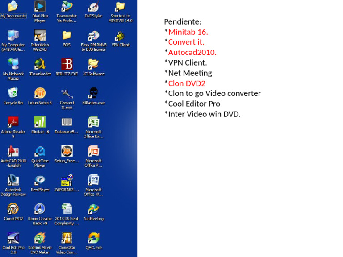The height and width of the screenshot is (257, 343).
Task: Click the 'Pendiente:' heading text
Action: tap(183, 21)
